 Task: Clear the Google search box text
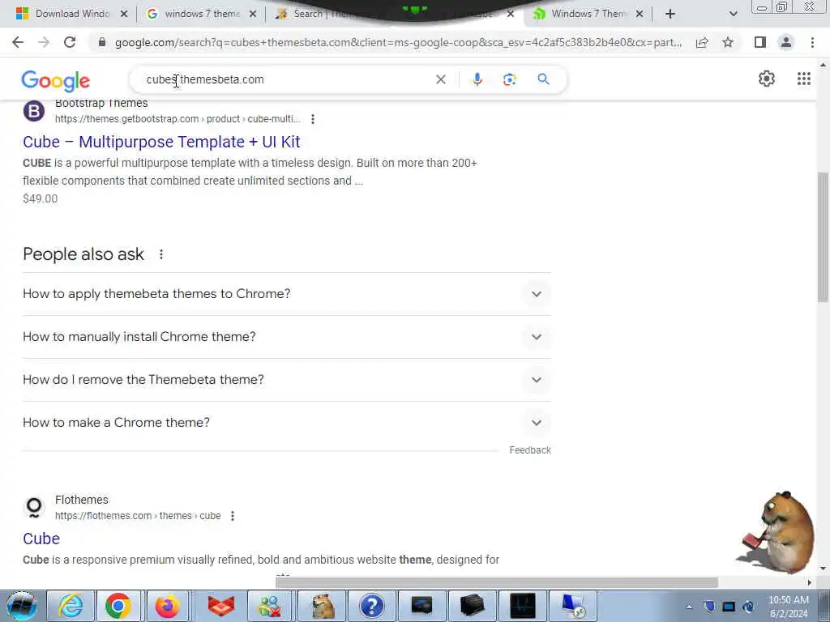pyautogui.click(x=440, y=79)
